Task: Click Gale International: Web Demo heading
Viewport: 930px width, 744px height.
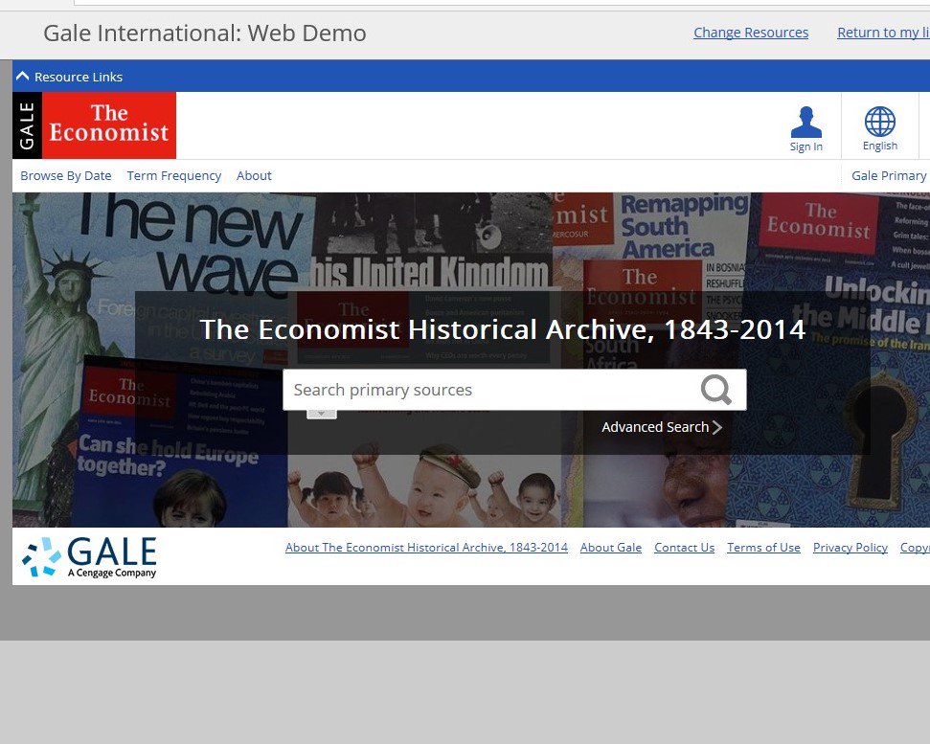Action: (205, 34)
